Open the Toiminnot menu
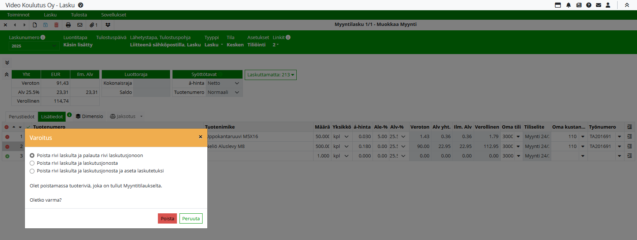 tap(18, 15)
